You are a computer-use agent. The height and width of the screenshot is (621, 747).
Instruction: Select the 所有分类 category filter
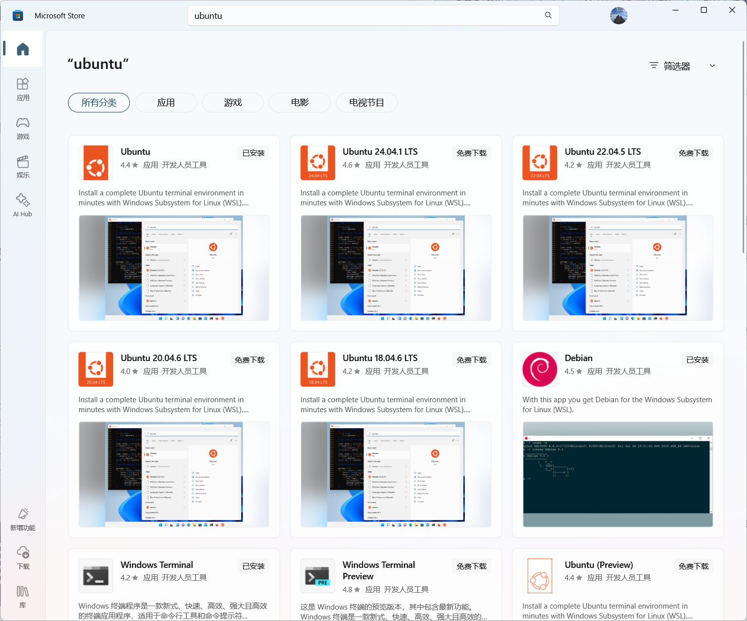pyautogui.click(x=99, y=103)
